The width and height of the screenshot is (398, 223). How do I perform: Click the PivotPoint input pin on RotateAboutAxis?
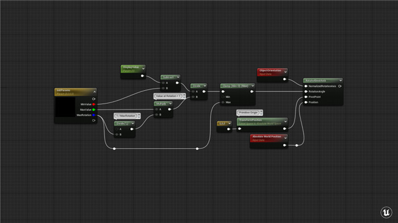click(306, 97)
